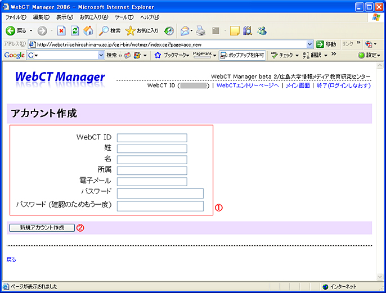Image resolution: width=386 pixels, height=293 pixels.
Task: Open the File (ファイル) menu
Action: pyautogui.click(x=16, y=17)
